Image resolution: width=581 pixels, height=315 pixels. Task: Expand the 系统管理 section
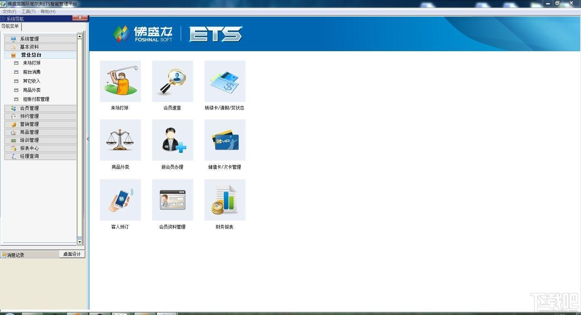(x=40, y=39)
